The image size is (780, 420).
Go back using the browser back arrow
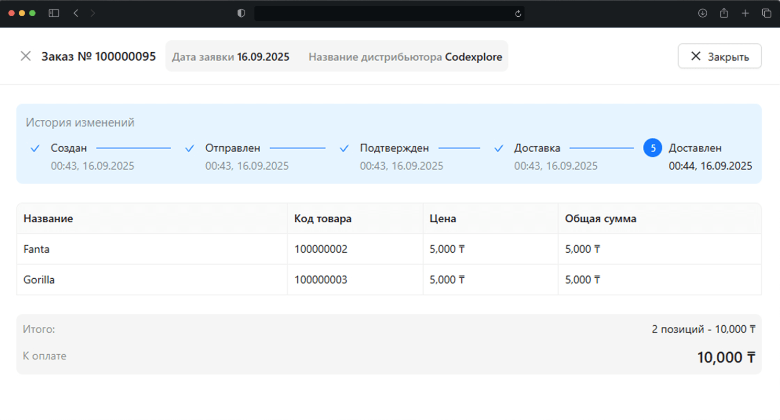click(76, 14)
